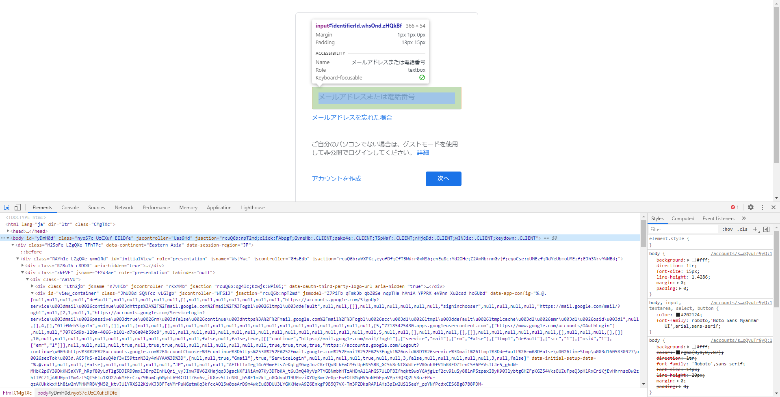Click the styles Filter input field
This screenshot has width=780, height=397.
683,229
